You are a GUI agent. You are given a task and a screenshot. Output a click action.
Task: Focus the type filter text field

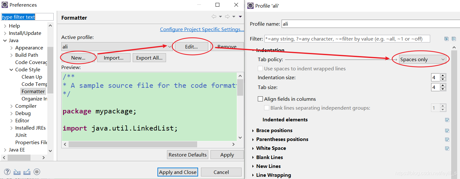pyautogui.click(x=27, y=17)
